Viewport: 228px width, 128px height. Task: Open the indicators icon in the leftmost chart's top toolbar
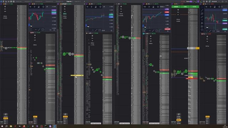[x=38, y=7]
